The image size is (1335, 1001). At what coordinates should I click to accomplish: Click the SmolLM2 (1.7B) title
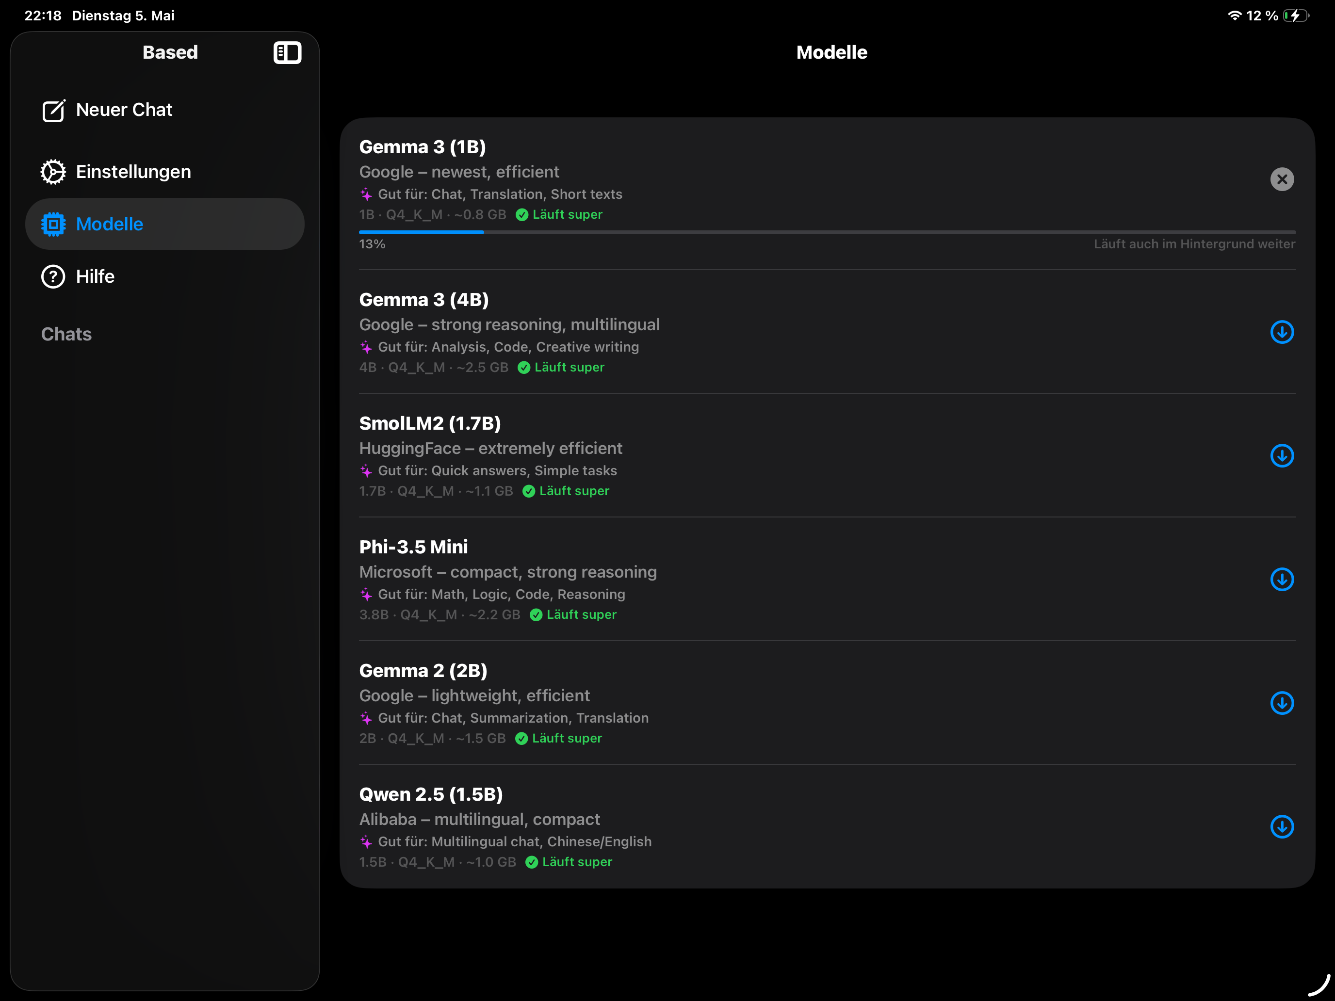[x=430, y=423]
